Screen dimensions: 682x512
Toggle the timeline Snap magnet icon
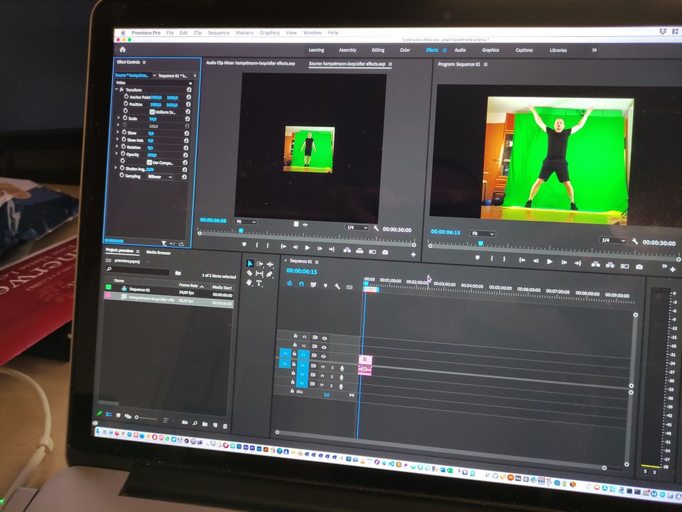tap(301, 284)
